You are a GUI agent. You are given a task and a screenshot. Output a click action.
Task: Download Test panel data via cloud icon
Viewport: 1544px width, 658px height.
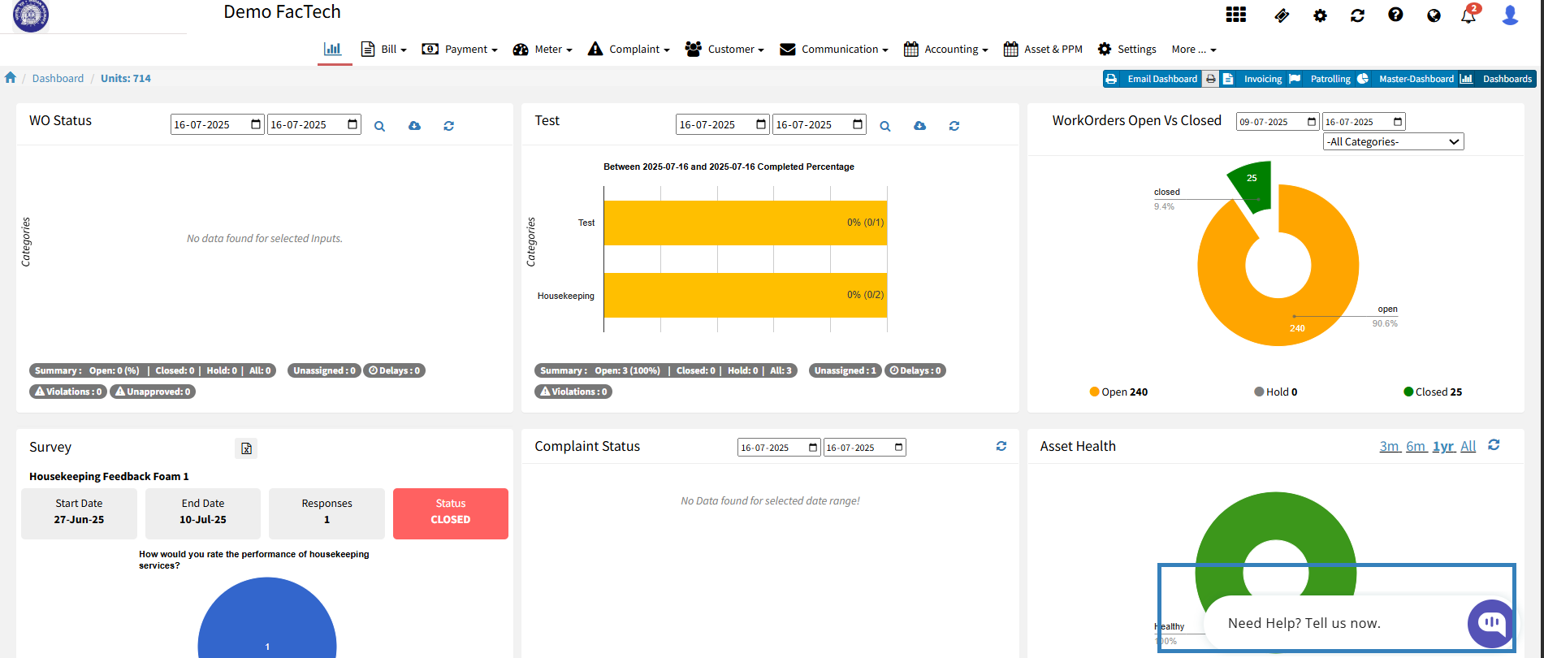(919, 126)
